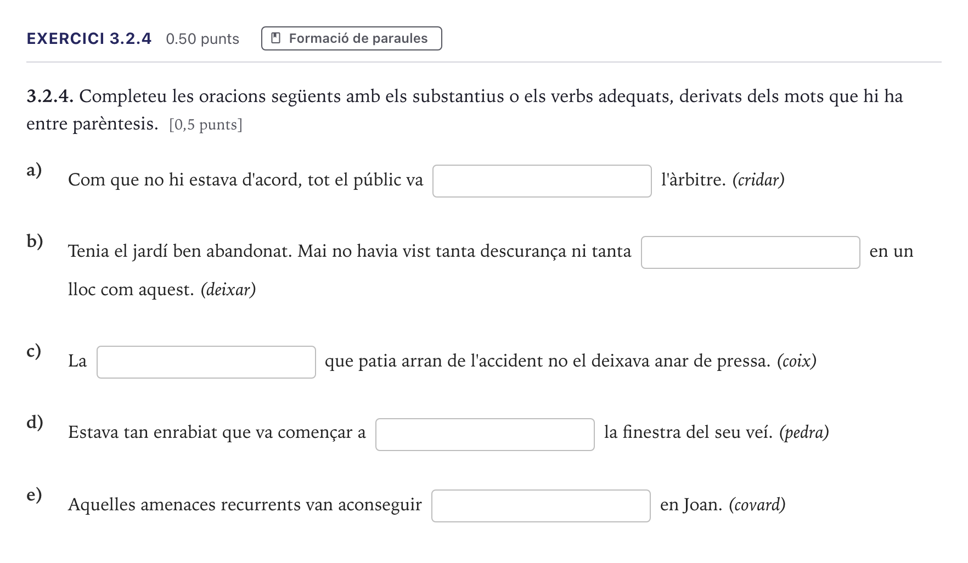Click the bookmark icon in Formació de paraules tag
The height and width of the screenshot is (563, 968).
point(277,38)
